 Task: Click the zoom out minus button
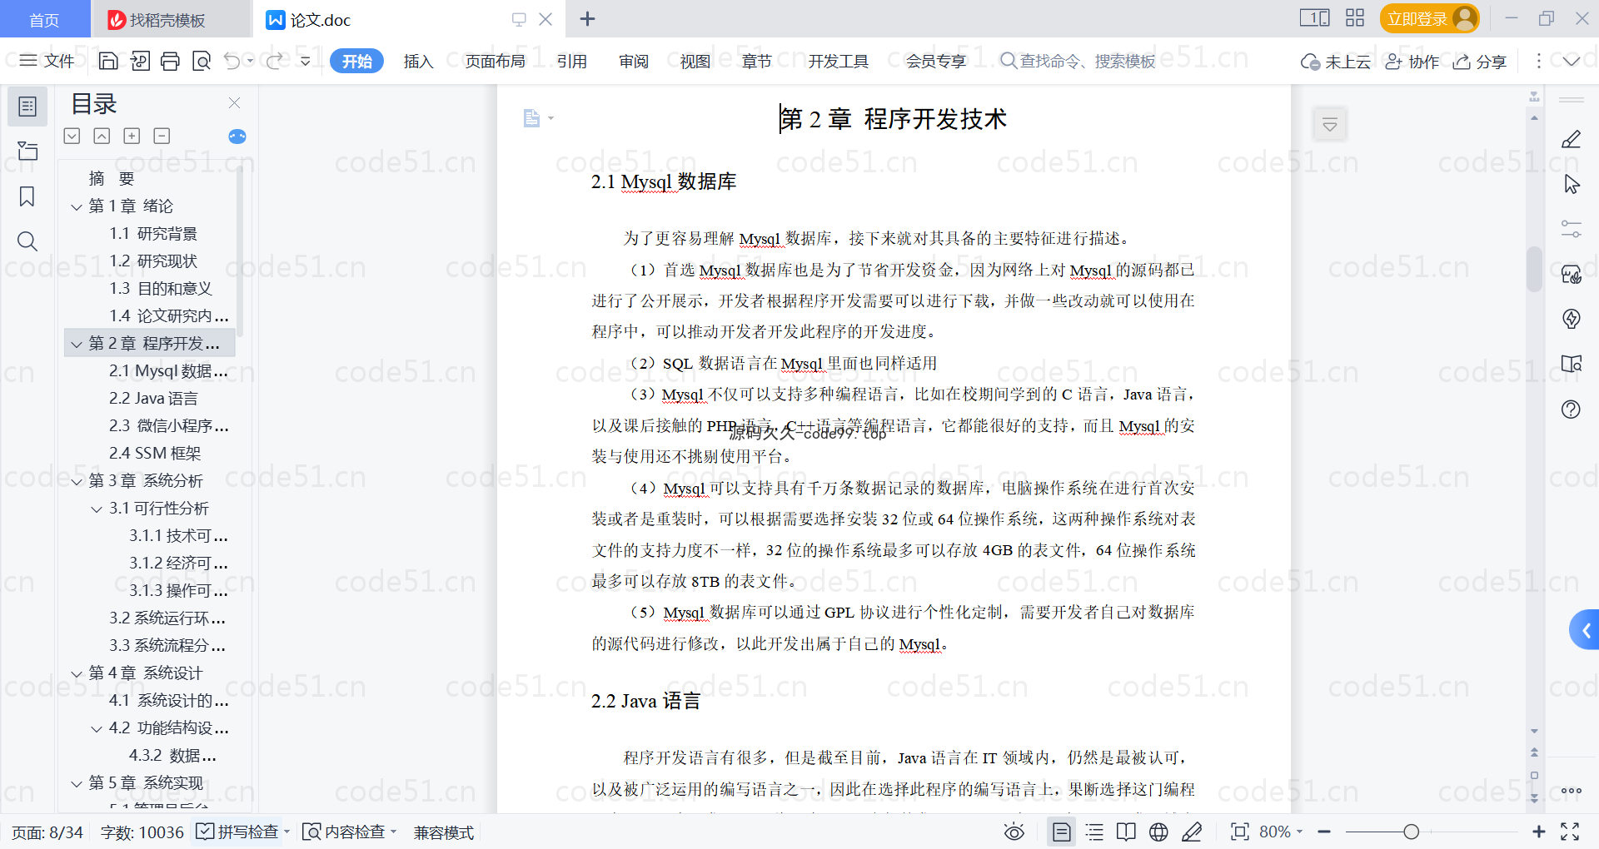pos(1324,832)
